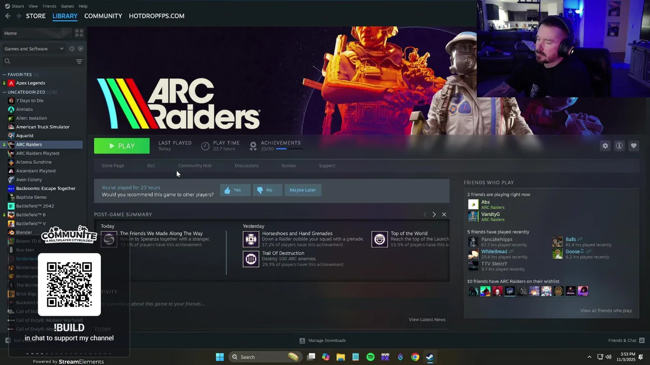Viewport: 650px width, 365px height.
Task: Open advanced library filter options icon
Action: coord(79,61)
